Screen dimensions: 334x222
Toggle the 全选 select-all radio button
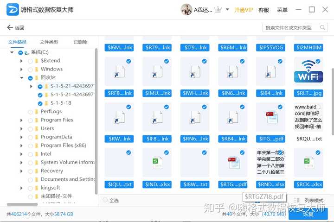pos(105,200)
